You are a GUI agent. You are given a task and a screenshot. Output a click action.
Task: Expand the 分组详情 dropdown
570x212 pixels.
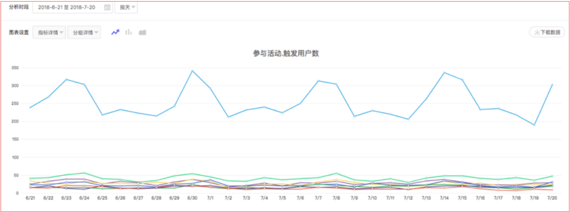(84, 32)
